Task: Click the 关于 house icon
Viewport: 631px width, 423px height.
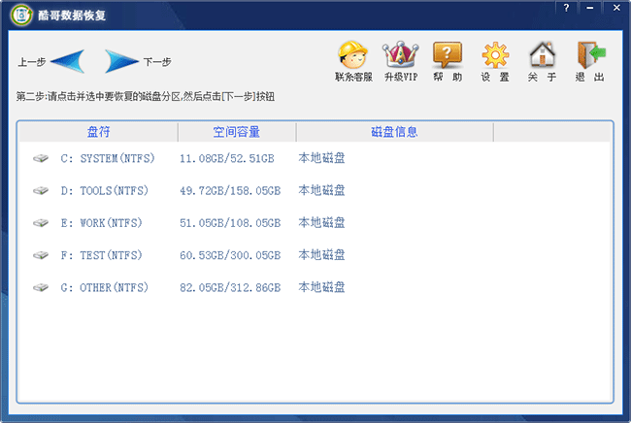Action: (542, 54)
